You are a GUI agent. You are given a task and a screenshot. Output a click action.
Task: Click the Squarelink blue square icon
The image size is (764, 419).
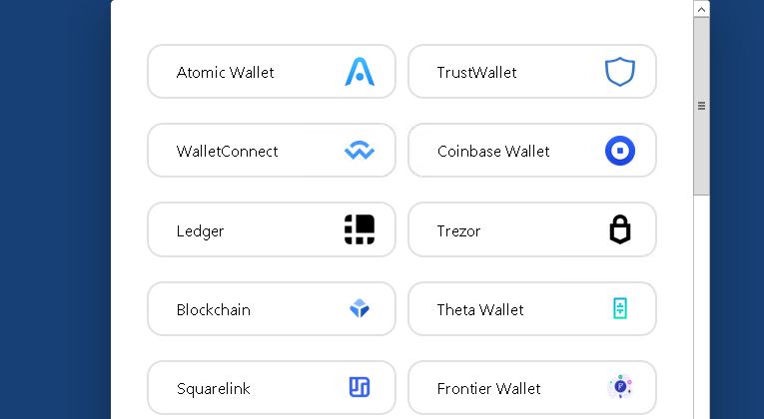click(x=360, y=387)
